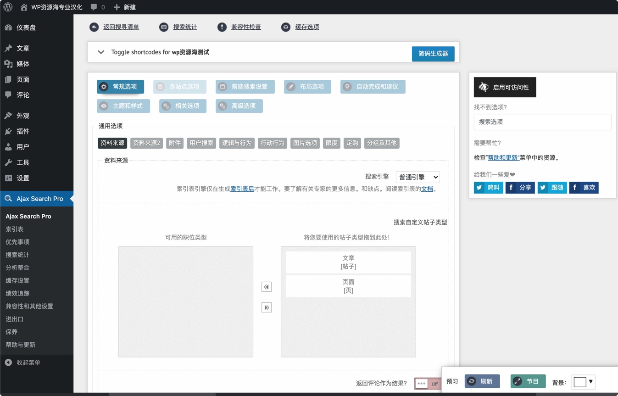Select the 页面 [页] post type item
618x396 pixels.
[349, 286]
